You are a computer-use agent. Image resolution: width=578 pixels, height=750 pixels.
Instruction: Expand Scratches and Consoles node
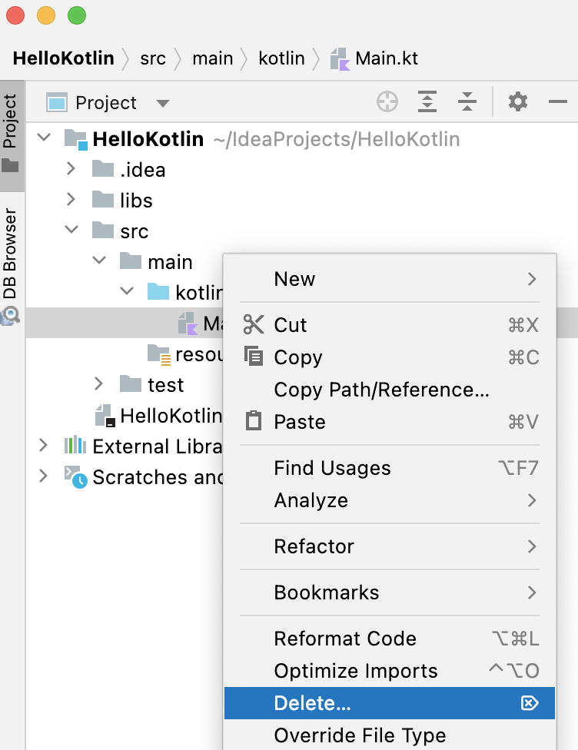pos(43,476)
